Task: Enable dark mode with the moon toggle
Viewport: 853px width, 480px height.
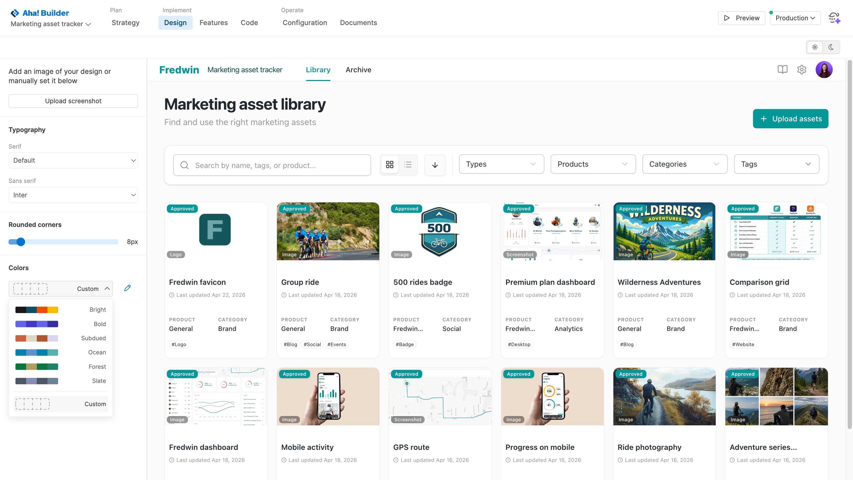Action: point(831,47)
